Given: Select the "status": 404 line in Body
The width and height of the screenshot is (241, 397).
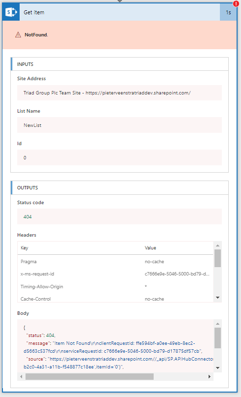Looking at the screenshot, I should (x=41, y=335).
